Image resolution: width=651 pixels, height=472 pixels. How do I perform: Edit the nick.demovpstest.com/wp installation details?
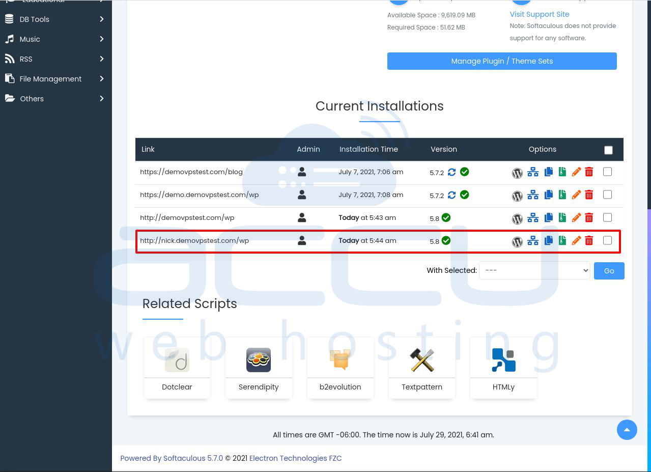(x=576, y=241)
